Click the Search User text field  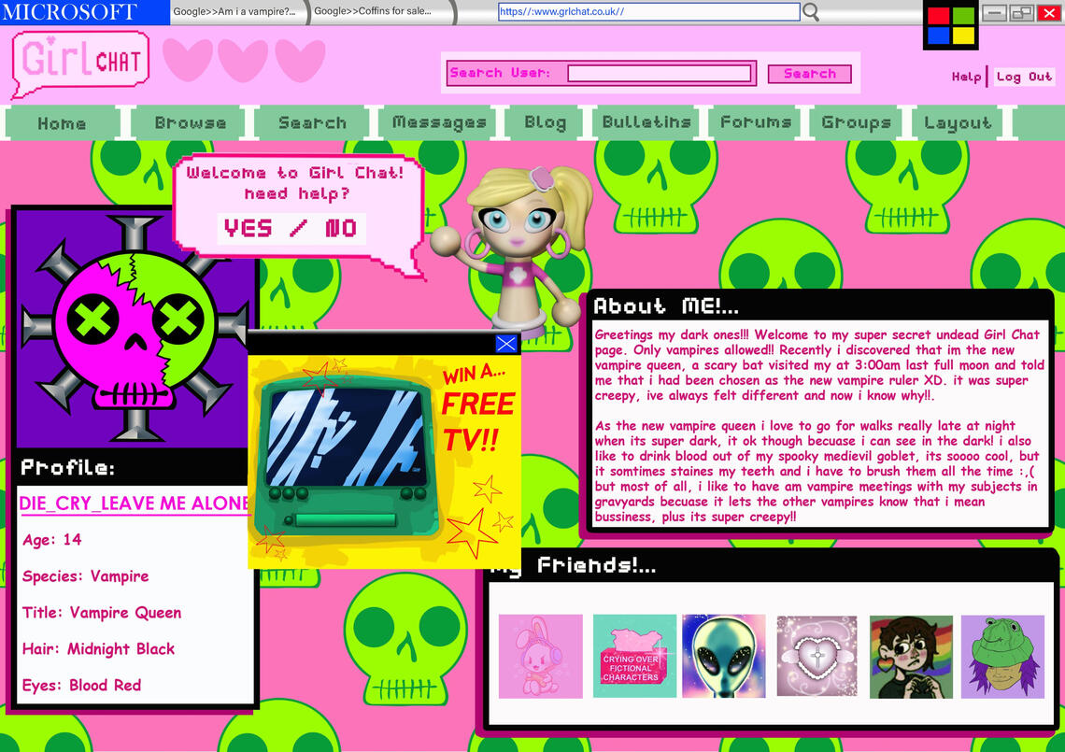click(x=660, y=74)
